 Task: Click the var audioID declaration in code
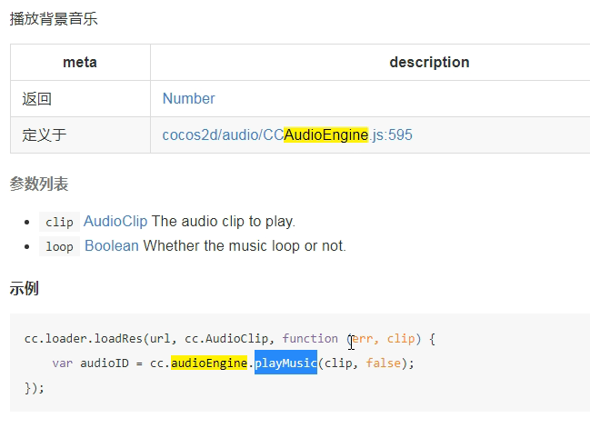(x=90, y=363)
